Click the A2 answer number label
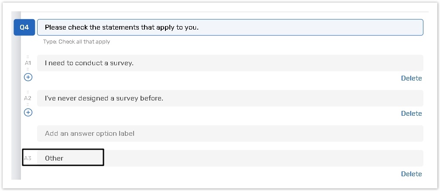 click(28, 98)
